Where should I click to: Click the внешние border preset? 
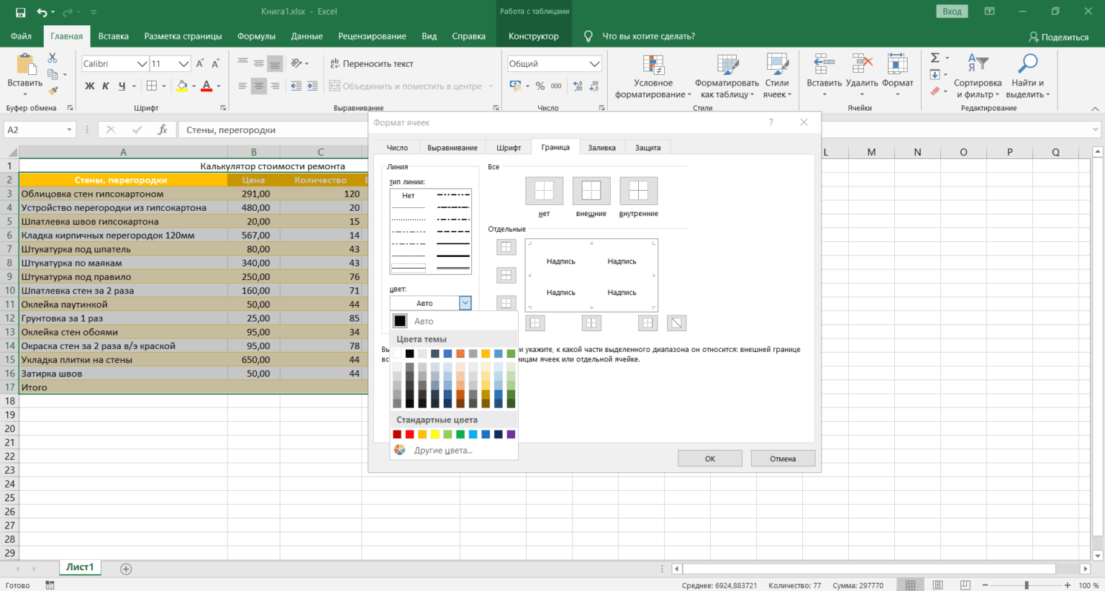coord(591,191)
